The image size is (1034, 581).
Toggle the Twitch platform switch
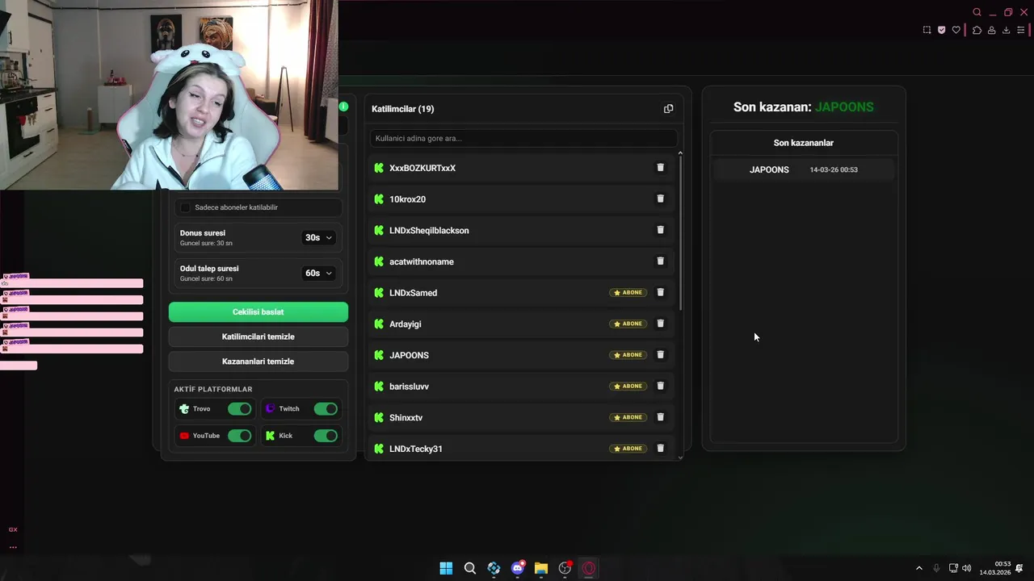tap(326, 409)
